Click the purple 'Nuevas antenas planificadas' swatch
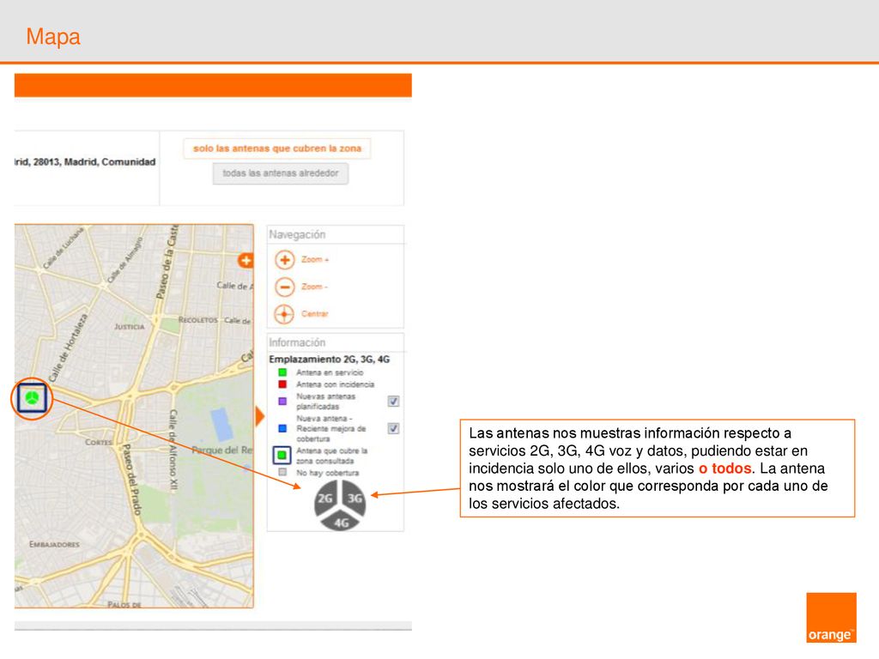The height and width of the screenshot is (659, 879). click(282, 402)
